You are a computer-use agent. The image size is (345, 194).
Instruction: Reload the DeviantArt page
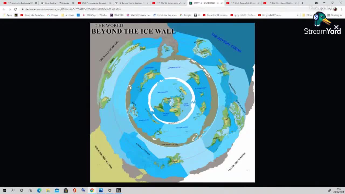(x=15, y=9)
